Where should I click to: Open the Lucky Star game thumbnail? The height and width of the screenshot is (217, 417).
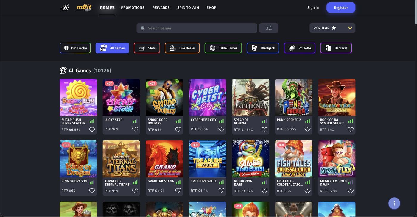(121, 97)
